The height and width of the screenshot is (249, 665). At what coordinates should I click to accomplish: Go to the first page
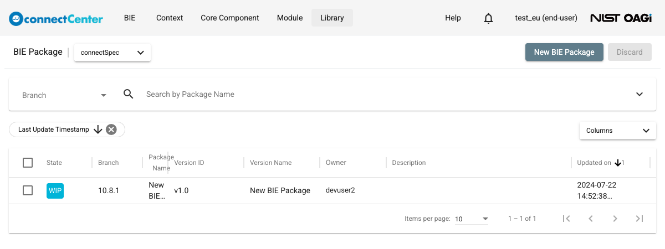coord(566,219)
